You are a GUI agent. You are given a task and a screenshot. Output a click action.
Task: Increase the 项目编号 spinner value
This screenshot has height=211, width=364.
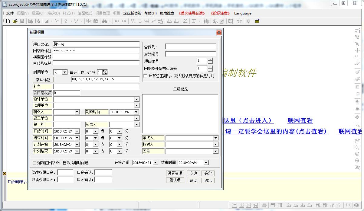point(210,59)
